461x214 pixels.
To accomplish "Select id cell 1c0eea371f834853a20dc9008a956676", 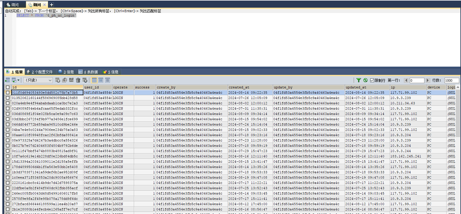I will coord(47,177).
